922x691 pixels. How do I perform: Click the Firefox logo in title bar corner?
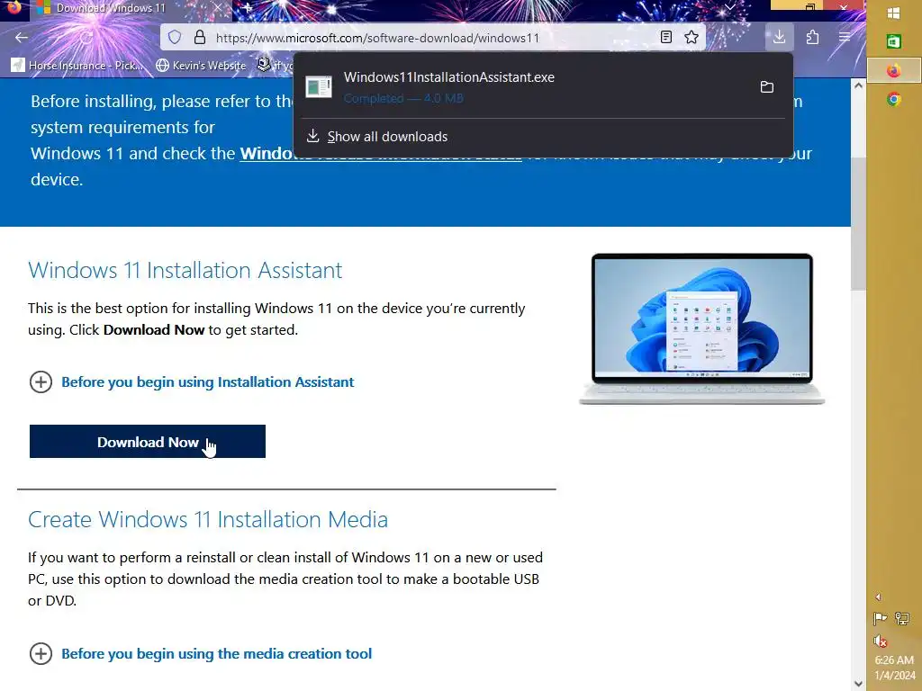tap(14, 7)
